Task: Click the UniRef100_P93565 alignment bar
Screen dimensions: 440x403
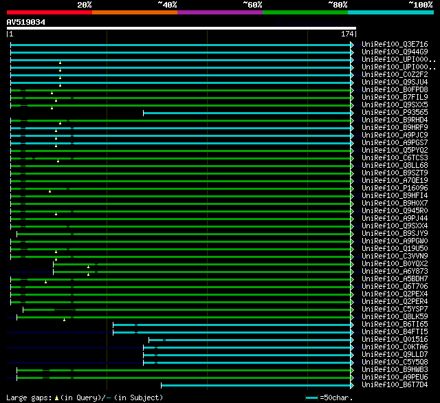Action: 247,113
